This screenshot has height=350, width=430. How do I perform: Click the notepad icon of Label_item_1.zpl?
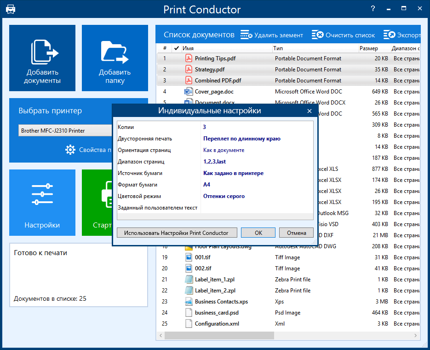(189, 280)
